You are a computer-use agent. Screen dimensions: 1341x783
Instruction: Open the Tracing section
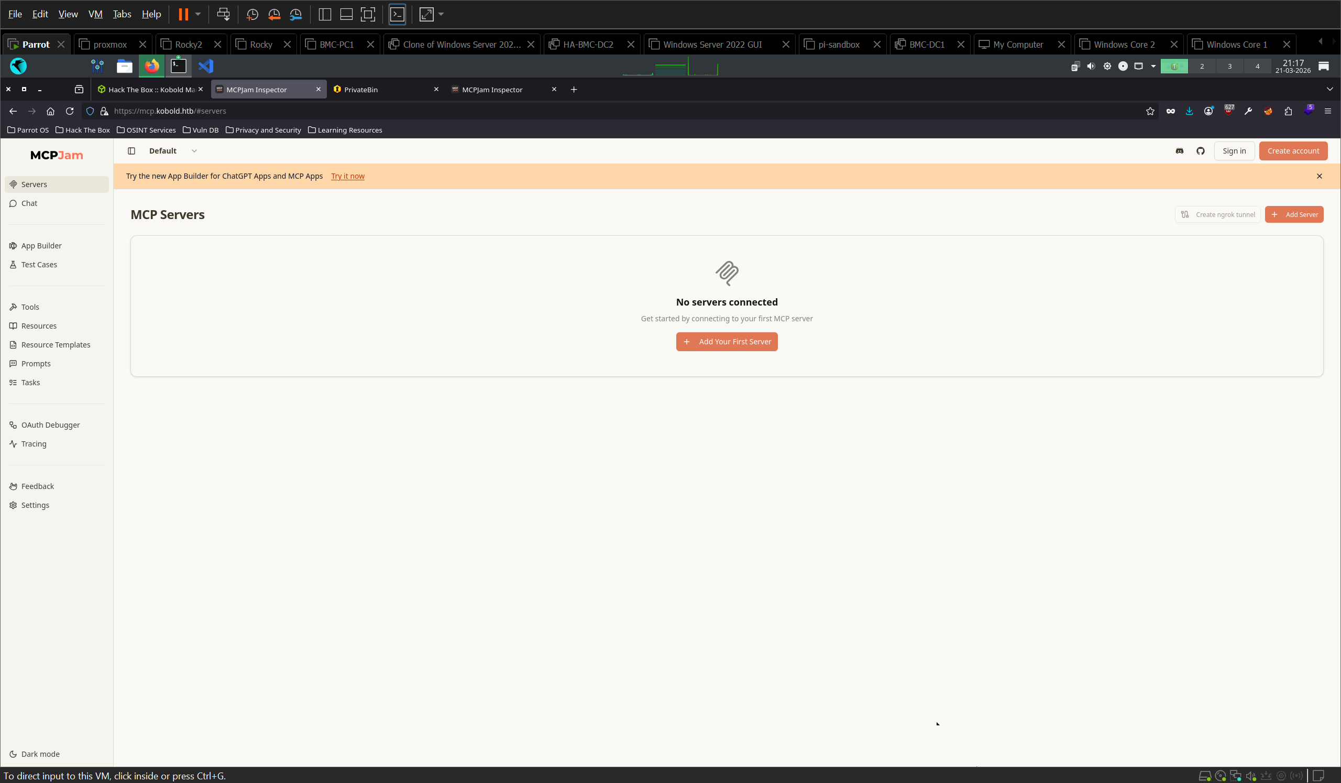point(57,443)
